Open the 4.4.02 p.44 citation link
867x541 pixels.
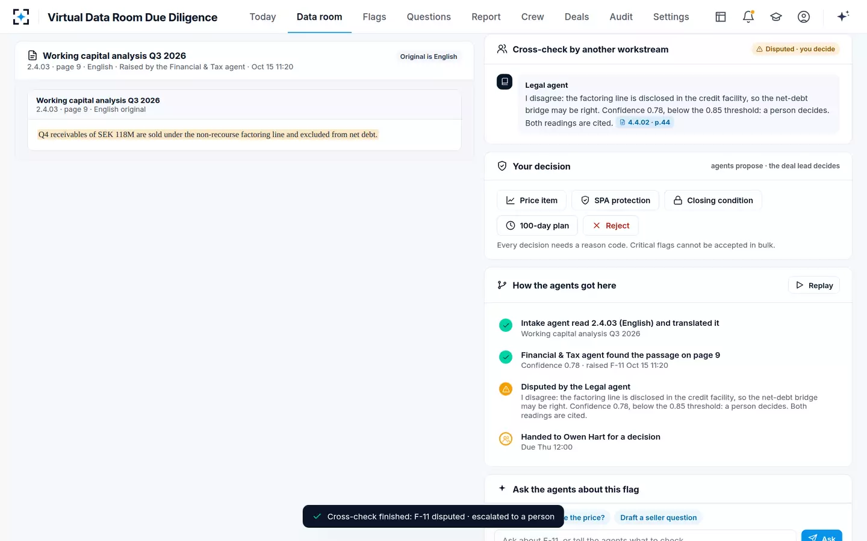[x=644, y=122]
